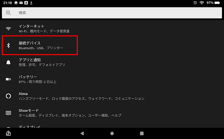Tap the 97% - 残り時間 text
This screenshot has width=224, height=139.
[38, 82]
